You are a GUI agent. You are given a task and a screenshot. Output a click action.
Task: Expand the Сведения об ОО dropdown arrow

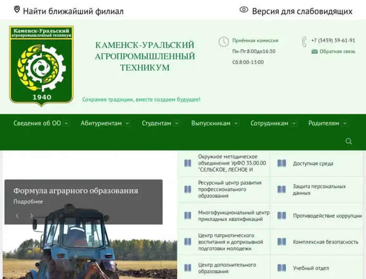coord(66,124)
